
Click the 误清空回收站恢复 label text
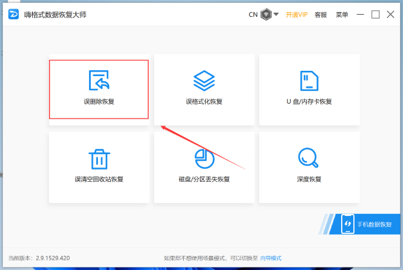[99, 179]
